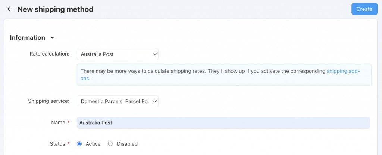This screenshot has height=155, width=382.
Task: Click the Create button
Action: coord(364,9)
